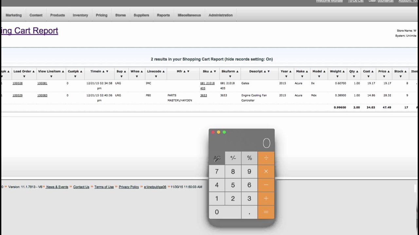The height and width of the screenshot is (235, 419).
Task: Open SKU 3653 link
Action: (204, 96)
